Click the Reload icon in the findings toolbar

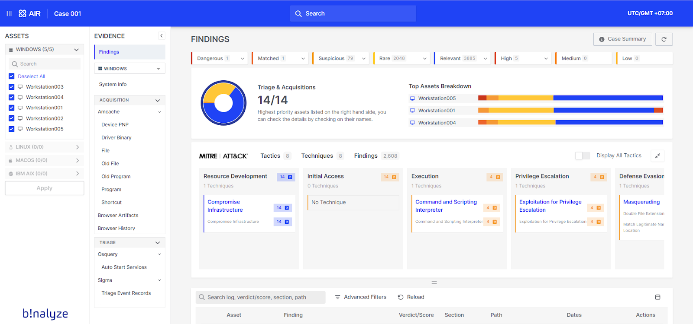401,297
